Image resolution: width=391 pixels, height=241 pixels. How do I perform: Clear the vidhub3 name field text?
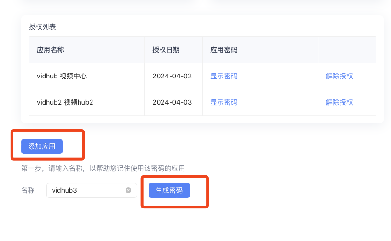click(x=128, y=190)
